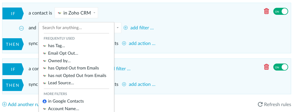
Task: Click plus icon beside first add action
Action: pos(124,44)
